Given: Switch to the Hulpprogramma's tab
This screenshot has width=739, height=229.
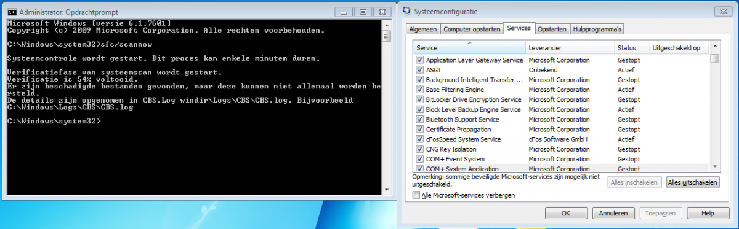Looking at the screenshot, I should point(597,29).
